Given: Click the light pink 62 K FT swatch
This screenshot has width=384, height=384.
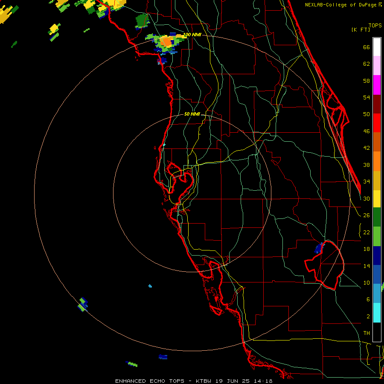Looking at the screenshot, I should coord(377,65).
